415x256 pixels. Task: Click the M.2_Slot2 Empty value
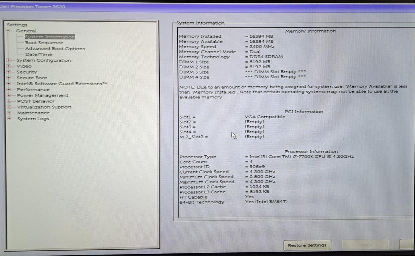[x=254, y=137]
